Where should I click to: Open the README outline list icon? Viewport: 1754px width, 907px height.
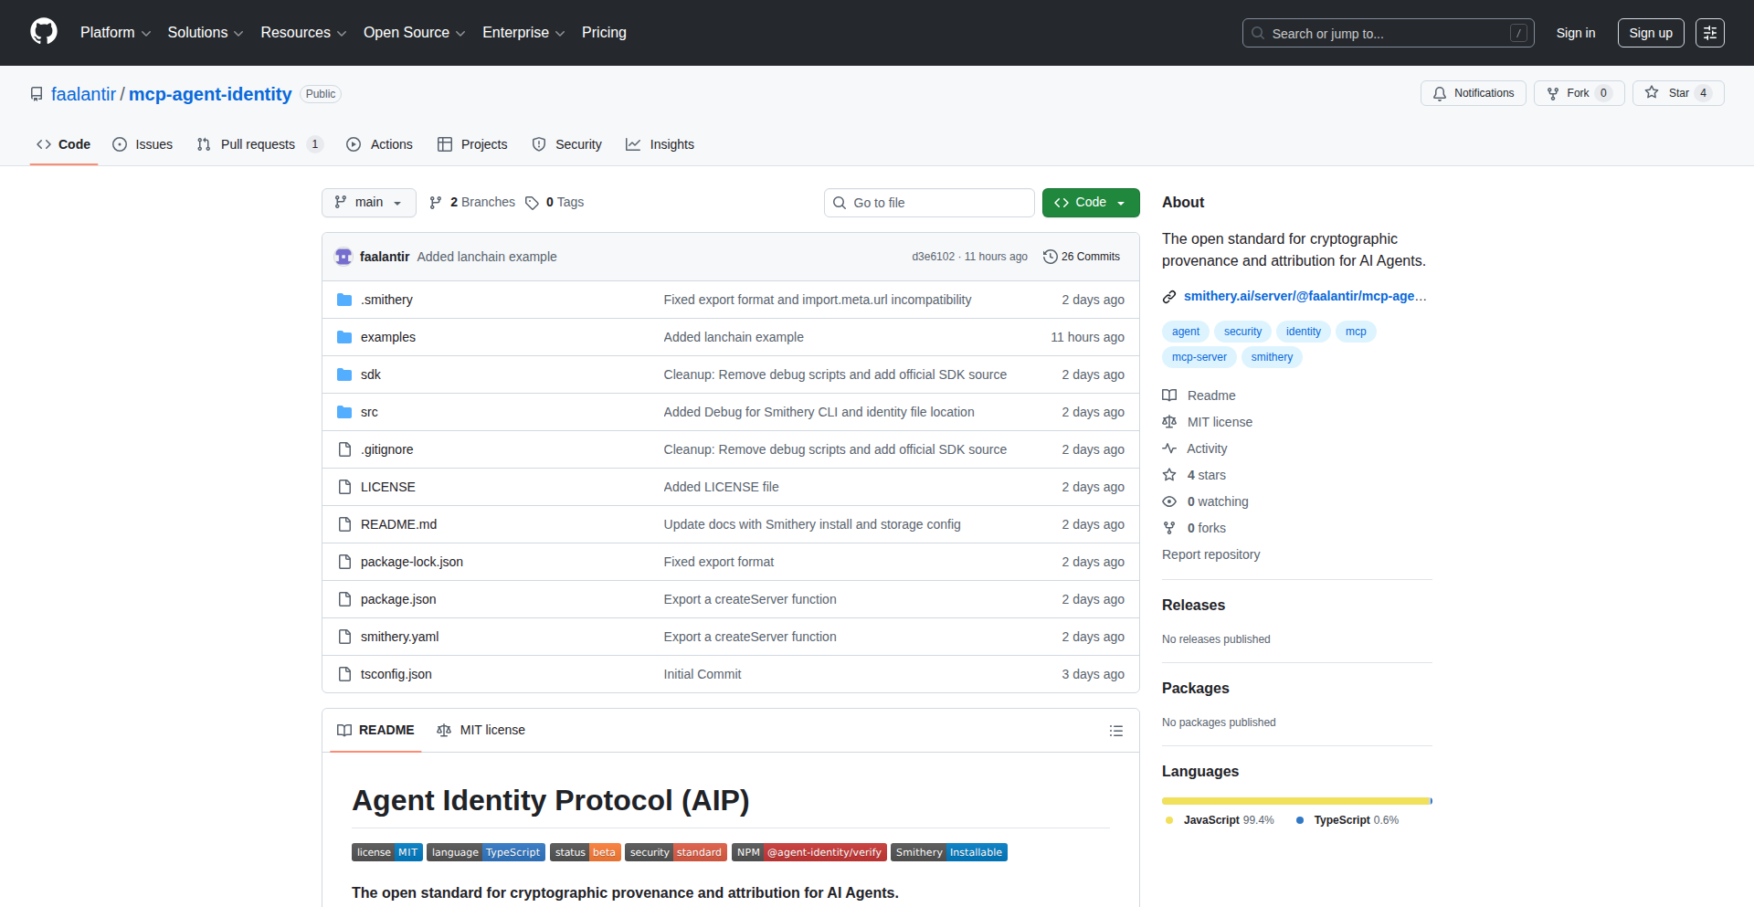1115,731
